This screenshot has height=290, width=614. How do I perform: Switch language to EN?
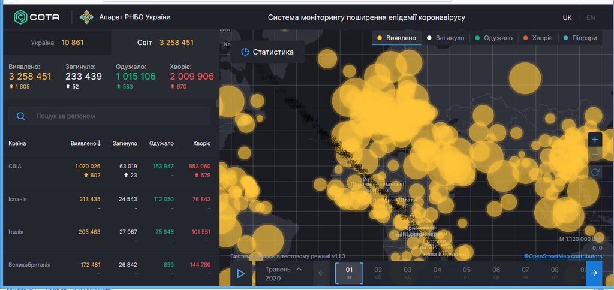click(591, 17)
